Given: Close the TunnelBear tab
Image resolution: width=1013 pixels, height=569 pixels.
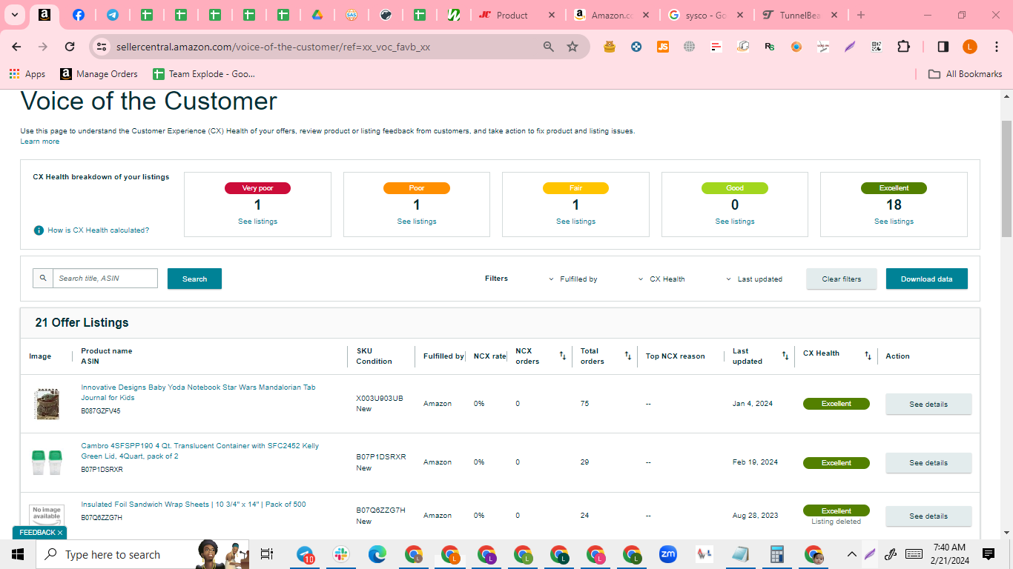Looking at the screenshot, I should (x=834, y=15).
